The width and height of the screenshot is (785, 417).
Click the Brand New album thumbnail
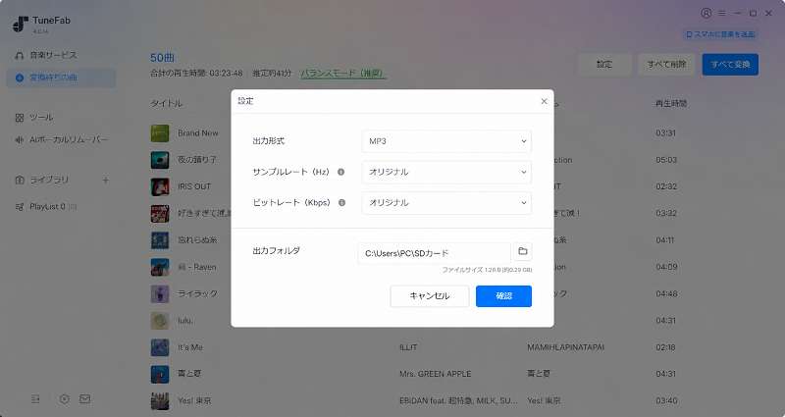(160, 133)
